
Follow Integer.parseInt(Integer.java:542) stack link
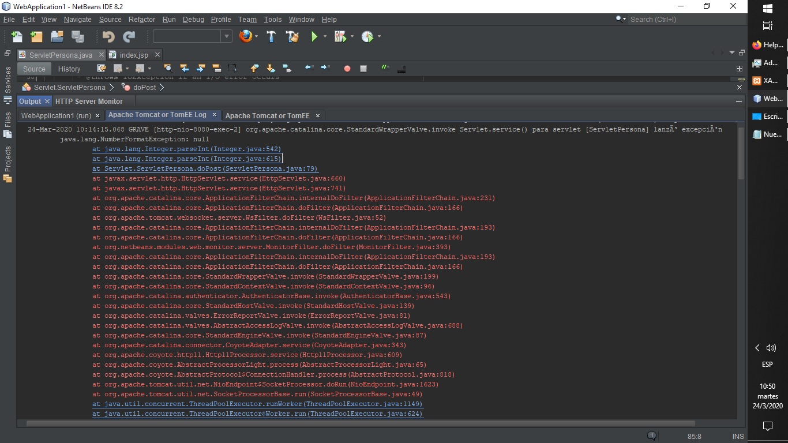pos(187,149)
